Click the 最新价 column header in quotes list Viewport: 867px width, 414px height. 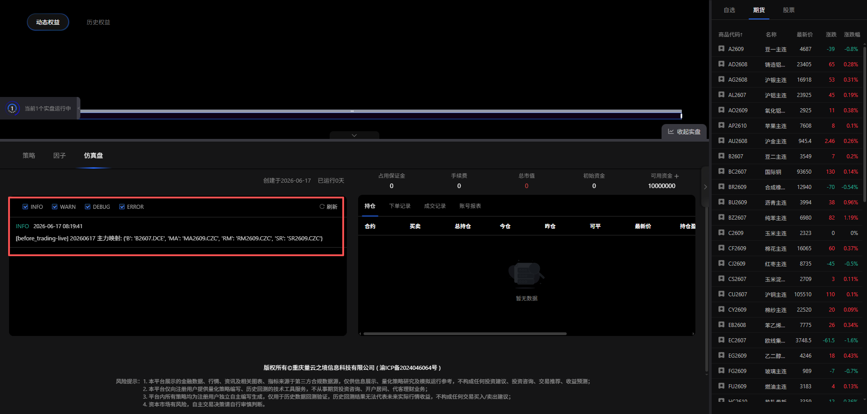805,34
